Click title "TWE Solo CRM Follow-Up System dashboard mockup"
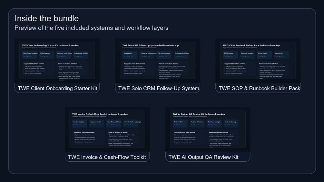 [151, 45]
